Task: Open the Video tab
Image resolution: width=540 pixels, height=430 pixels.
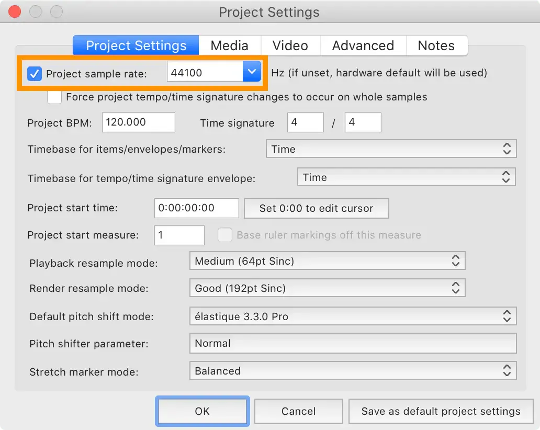Action: point(290,46)
